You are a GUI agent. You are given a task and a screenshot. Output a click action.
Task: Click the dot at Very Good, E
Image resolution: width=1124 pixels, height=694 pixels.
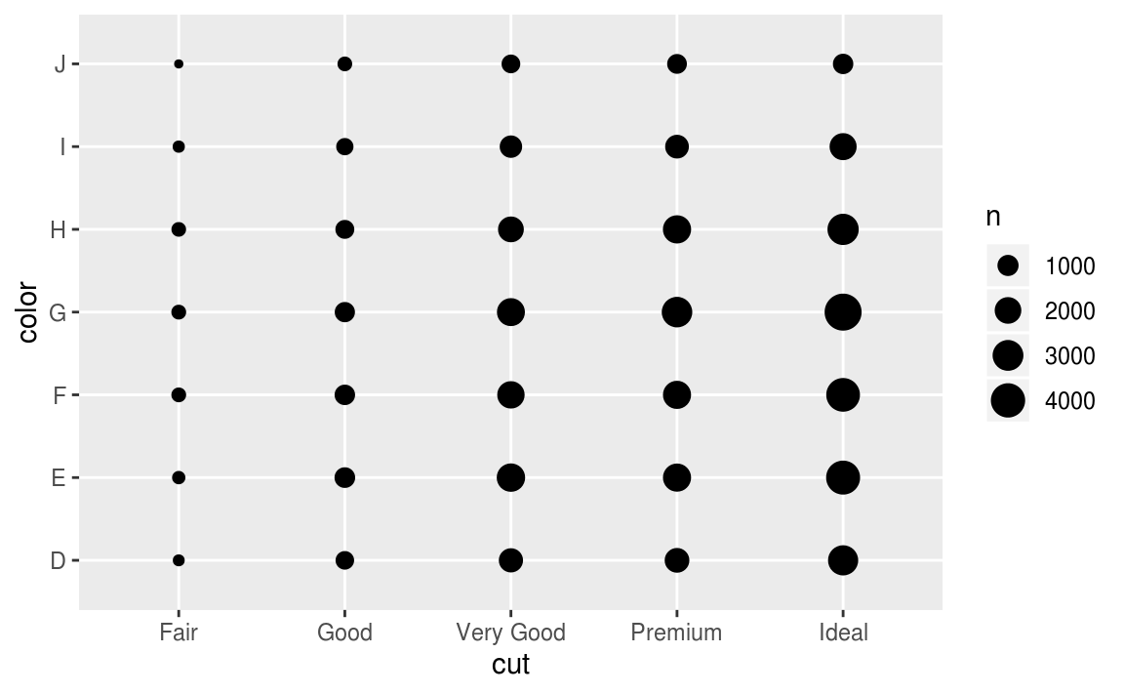(x=510, y=477)
